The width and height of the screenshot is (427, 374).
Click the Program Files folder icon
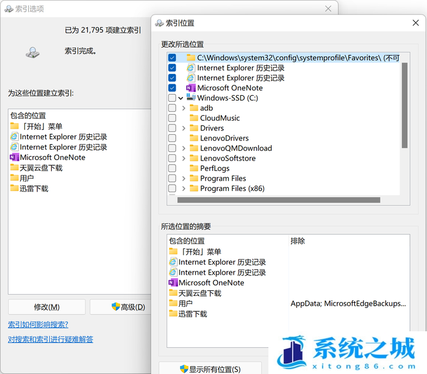tap(194, 178)
